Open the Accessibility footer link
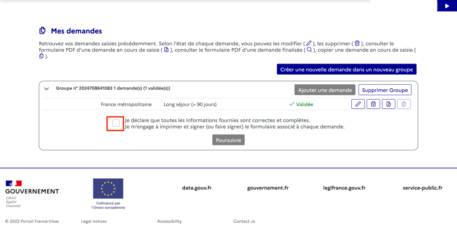Image resolution: width=457 pixels, height=227 pixels. point(169,221)
